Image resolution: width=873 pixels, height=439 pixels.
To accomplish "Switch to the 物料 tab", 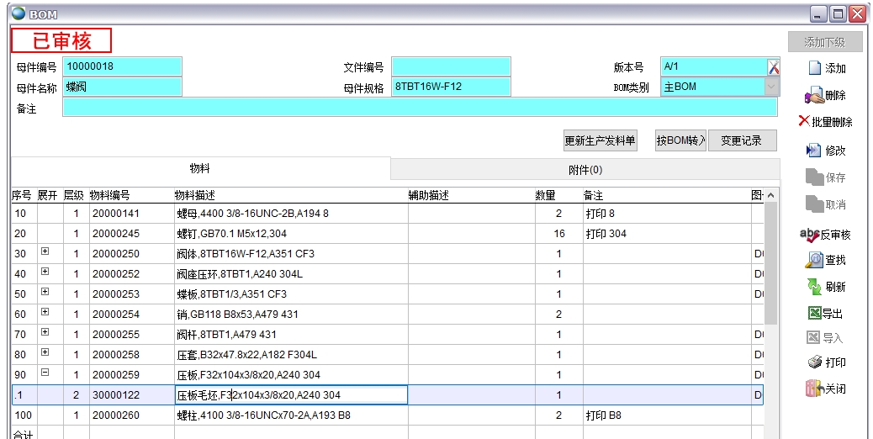I will [200, 168].
